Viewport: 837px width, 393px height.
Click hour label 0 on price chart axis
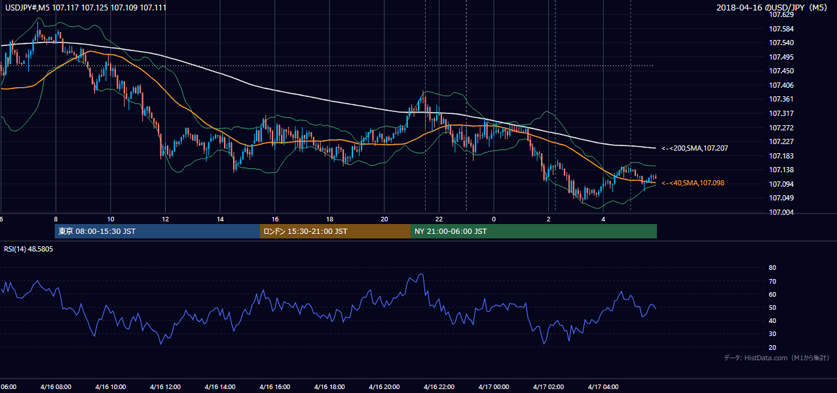494,219
